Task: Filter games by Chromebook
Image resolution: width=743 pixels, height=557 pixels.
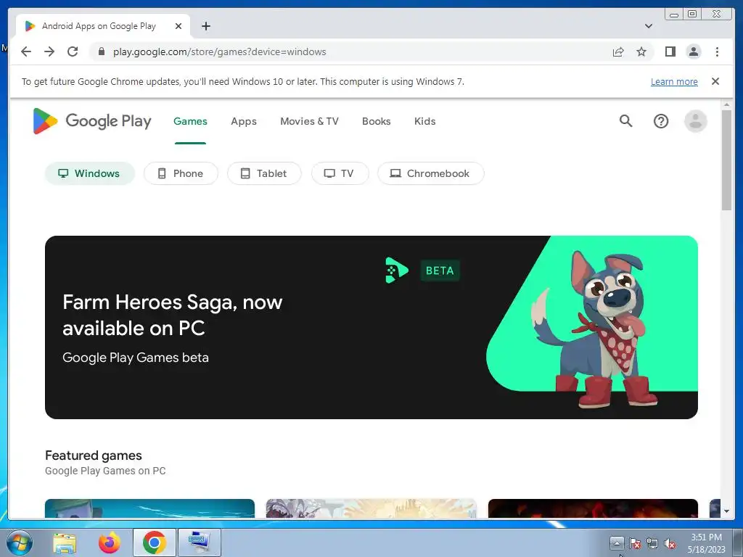Action: 430,173
